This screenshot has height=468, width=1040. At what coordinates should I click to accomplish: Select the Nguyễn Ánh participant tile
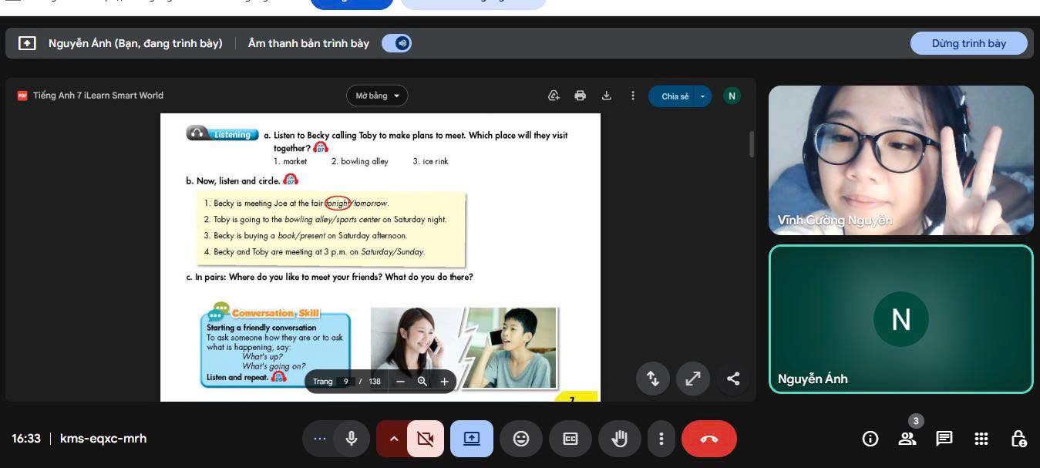pyautogui.click(x=901, y=319)
